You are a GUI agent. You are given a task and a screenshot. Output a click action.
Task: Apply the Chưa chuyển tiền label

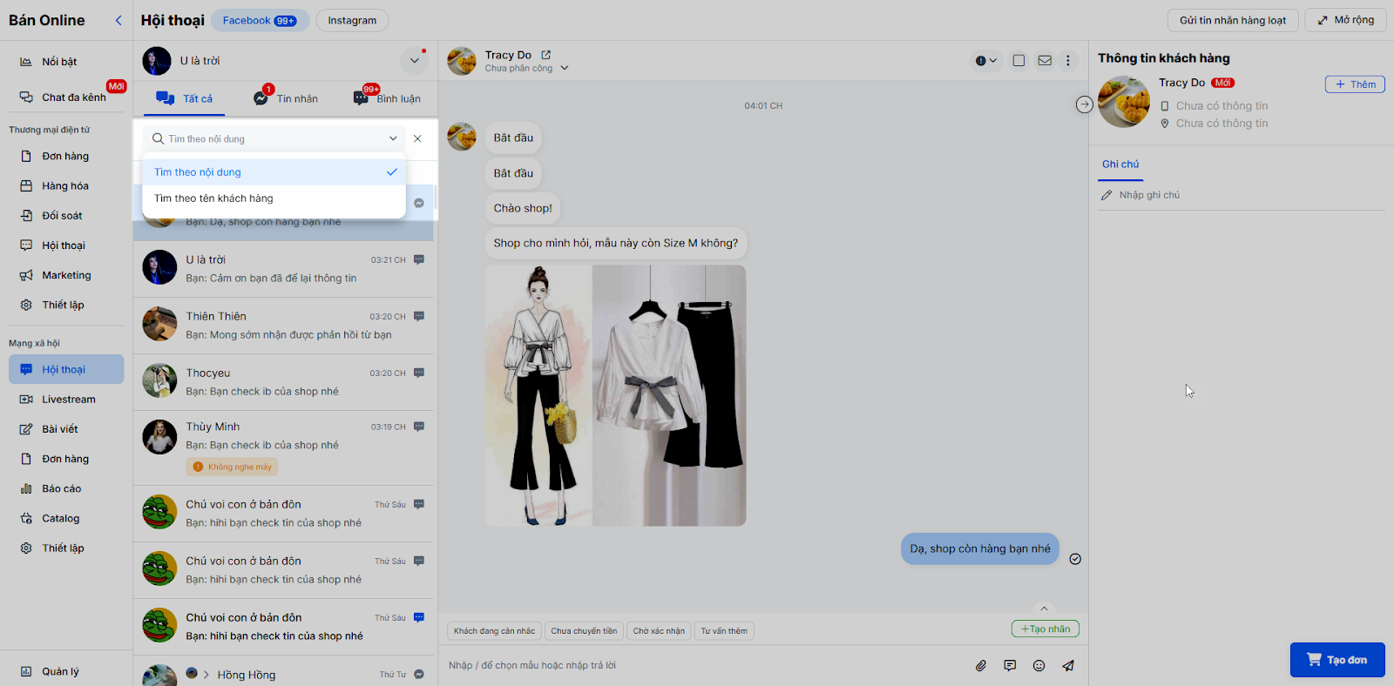pos(584,631)
